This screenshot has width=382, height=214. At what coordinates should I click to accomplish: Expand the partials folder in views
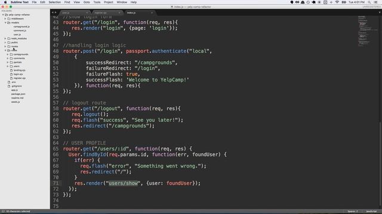[x=8, y=62]
